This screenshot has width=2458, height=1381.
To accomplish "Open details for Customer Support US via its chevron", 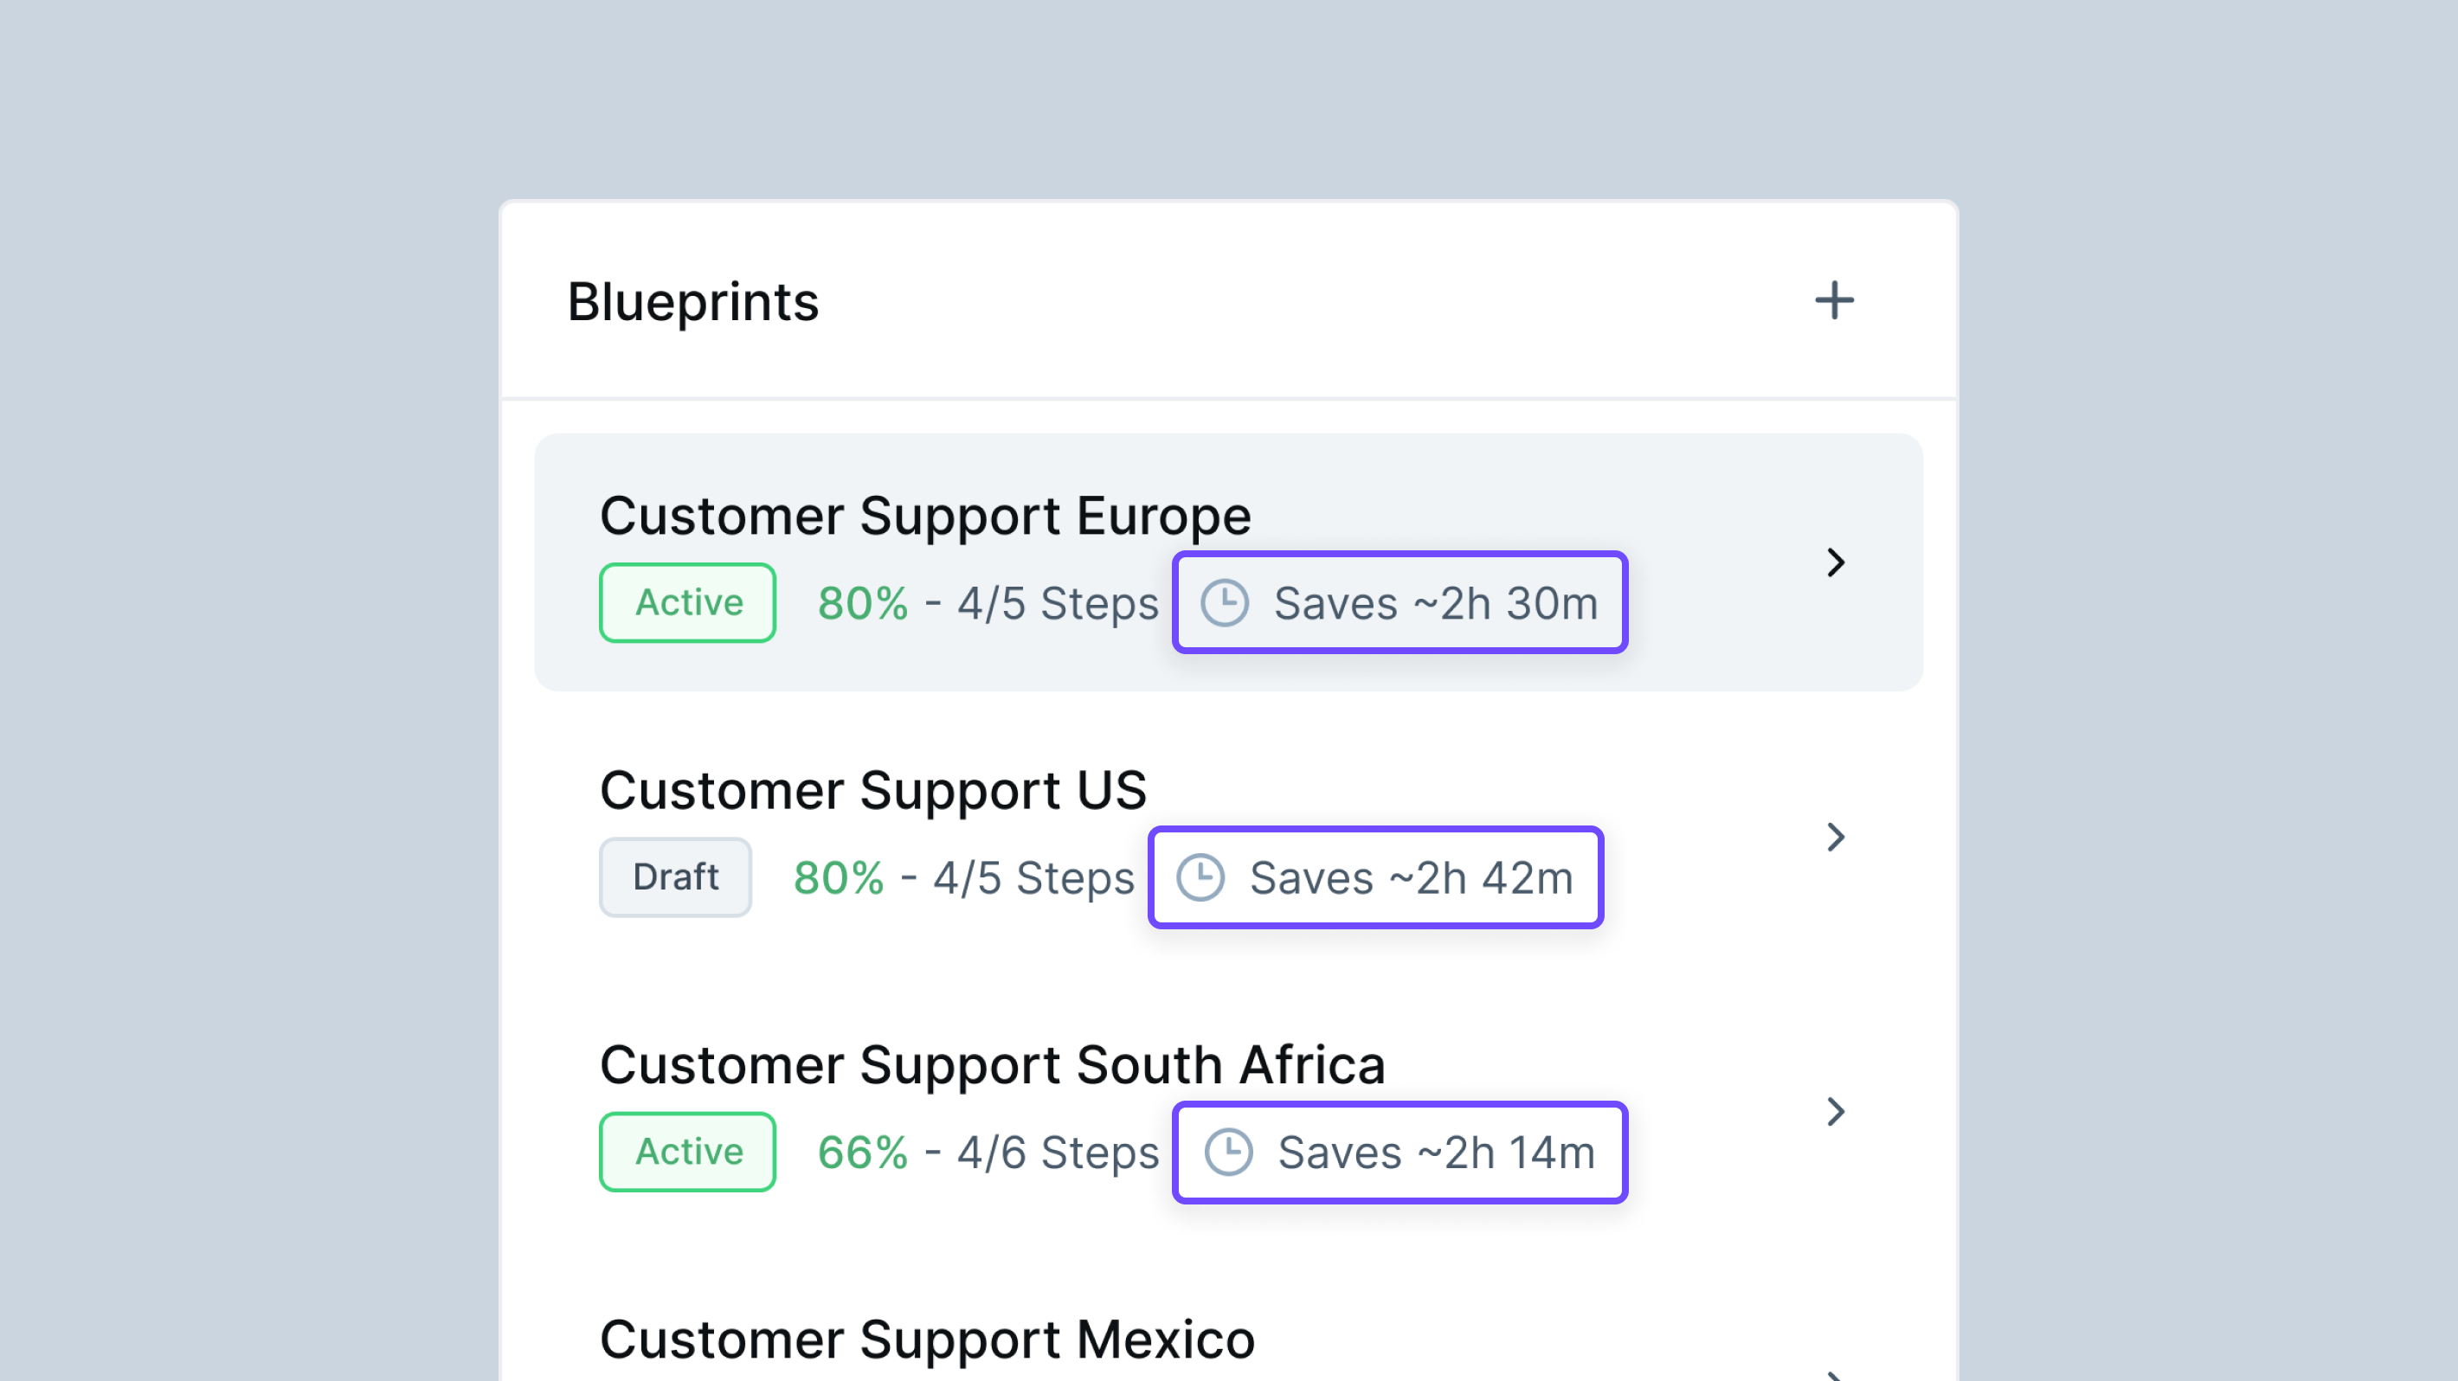I will tap(1835, 838).
